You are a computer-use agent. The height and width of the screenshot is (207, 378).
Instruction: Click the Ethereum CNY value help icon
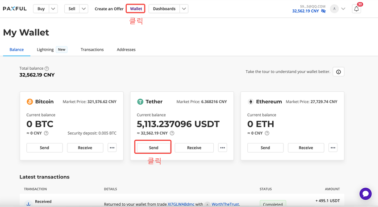tap(267, 133)
